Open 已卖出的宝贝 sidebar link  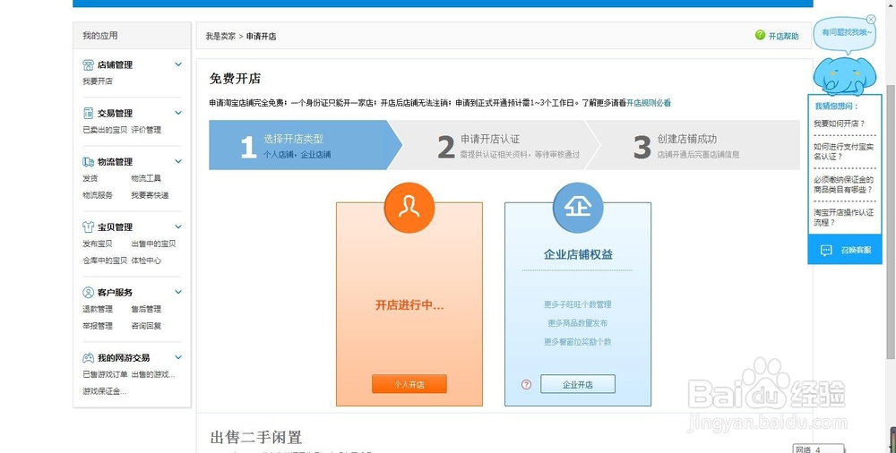[105, 130]
